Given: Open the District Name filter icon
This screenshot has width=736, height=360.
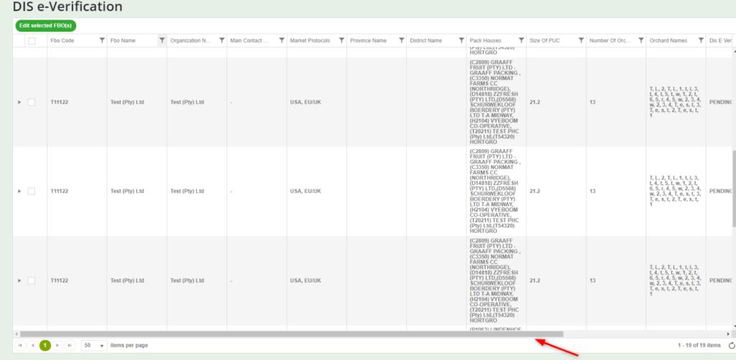Looking at the screenshot, I should coord(461,41).
